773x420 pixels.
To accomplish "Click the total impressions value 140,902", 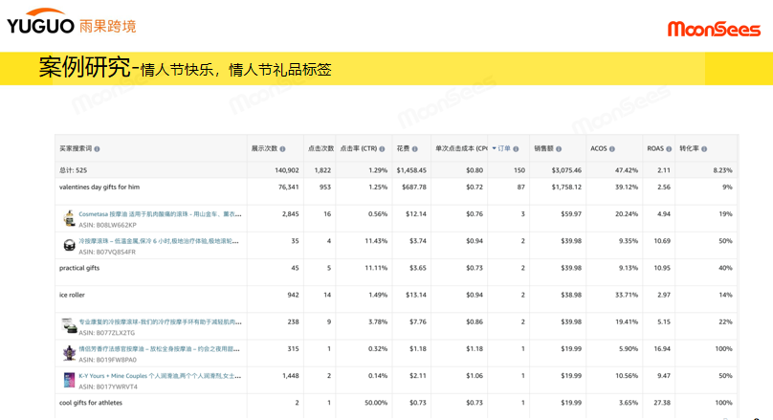I will 287,170.
